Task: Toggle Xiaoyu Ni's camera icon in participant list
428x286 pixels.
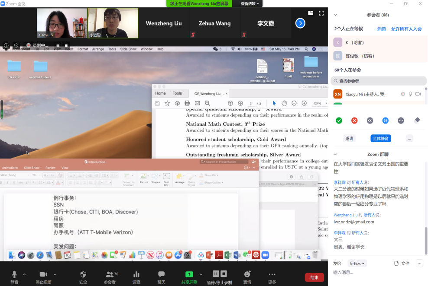Action: coord(418,94)
